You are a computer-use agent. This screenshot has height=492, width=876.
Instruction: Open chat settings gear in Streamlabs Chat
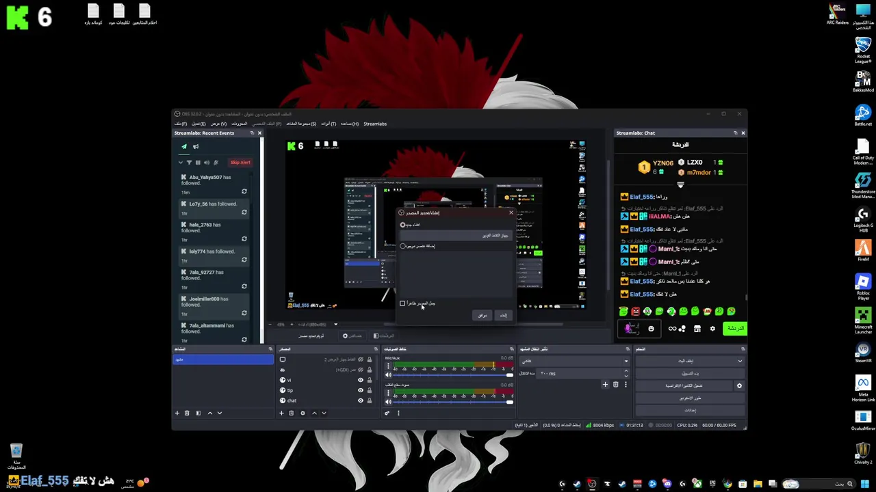click(712, 329)
